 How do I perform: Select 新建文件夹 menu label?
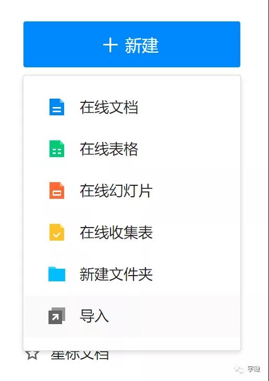coord(116,274)
